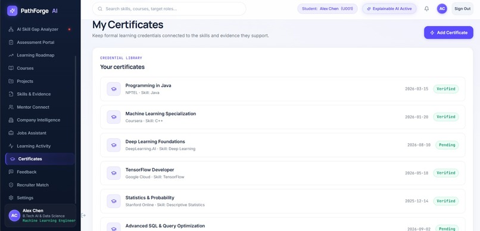Click the PathForge AI logo icon
This screenshot has height=231, width=480.
point(13,11)
